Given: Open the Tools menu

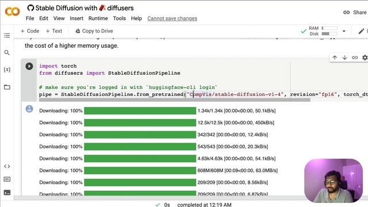Looking at the screenshot, I should pyautogui.click(x=120, y=18).
